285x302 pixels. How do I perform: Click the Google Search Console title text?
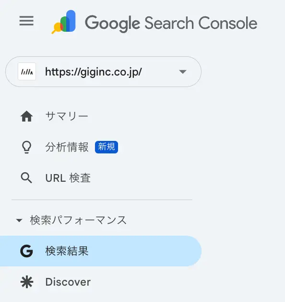(x=171, y=23)
